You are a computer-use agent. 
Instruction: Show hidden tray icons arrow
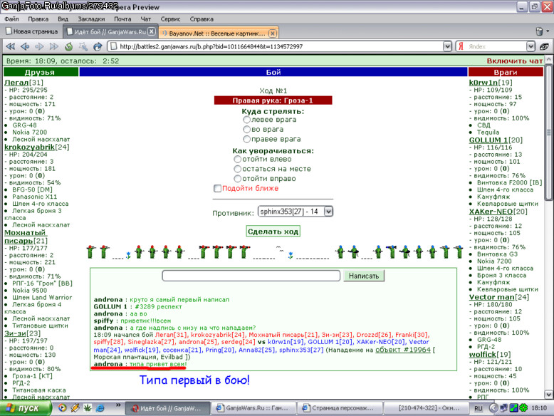(493, 408)
